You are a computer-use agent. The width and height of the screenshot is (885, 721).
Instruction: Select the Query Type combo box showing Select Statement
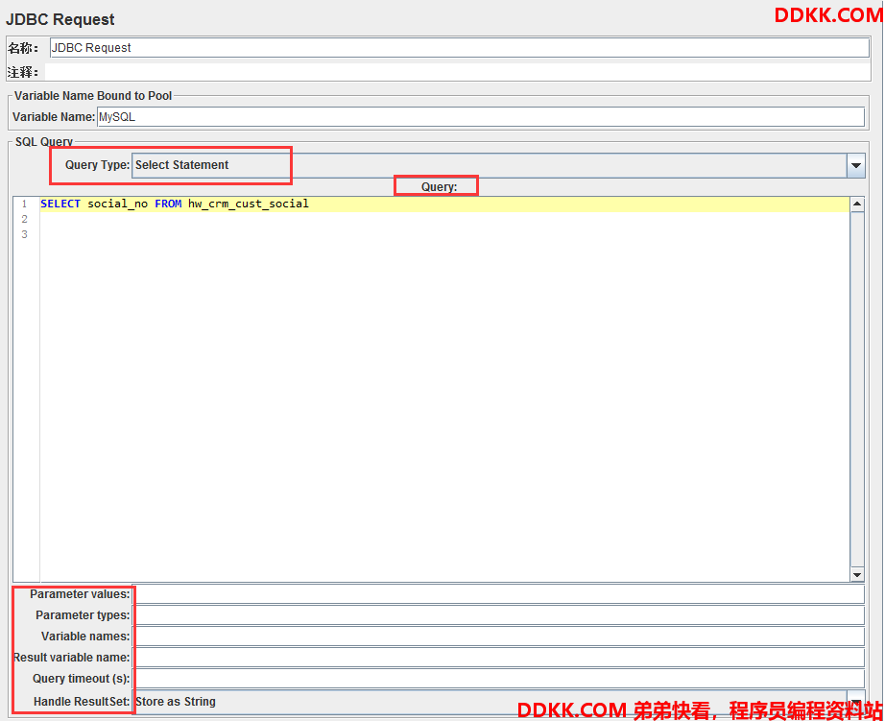tap(498, 165)
